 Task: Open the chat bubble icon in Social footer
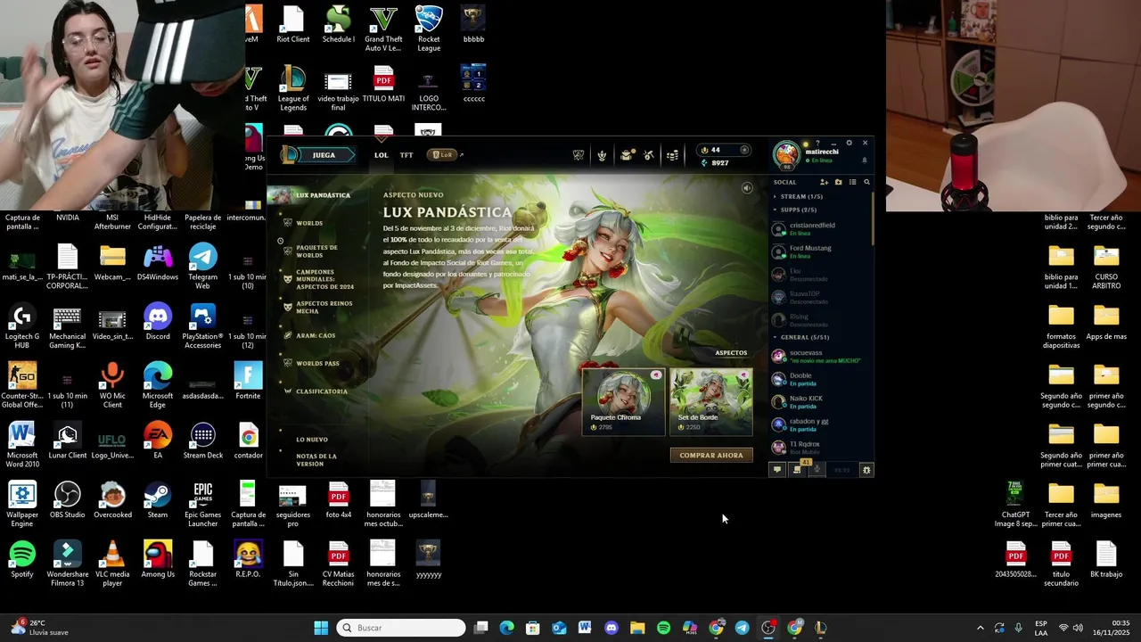(777, 470)
